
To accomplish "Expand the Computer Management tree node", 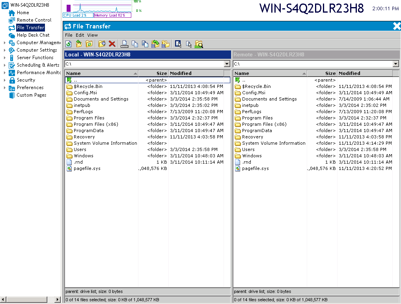I will pyautogui.click(x=5, y=43).
